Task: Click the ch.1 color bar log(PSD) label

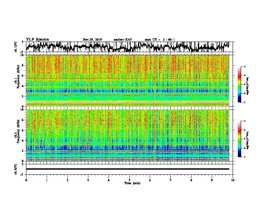Action: tap(248, 86)
